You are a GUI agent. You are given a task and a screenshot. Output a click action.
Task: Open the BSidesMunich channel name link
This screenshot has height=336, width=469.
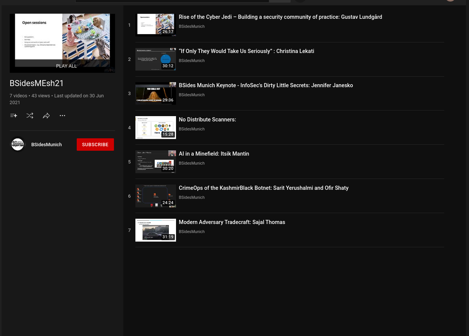[46, 145]
